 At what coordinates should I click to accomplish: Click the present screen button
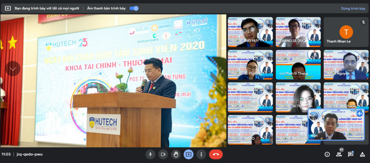(x=189, y=154)
